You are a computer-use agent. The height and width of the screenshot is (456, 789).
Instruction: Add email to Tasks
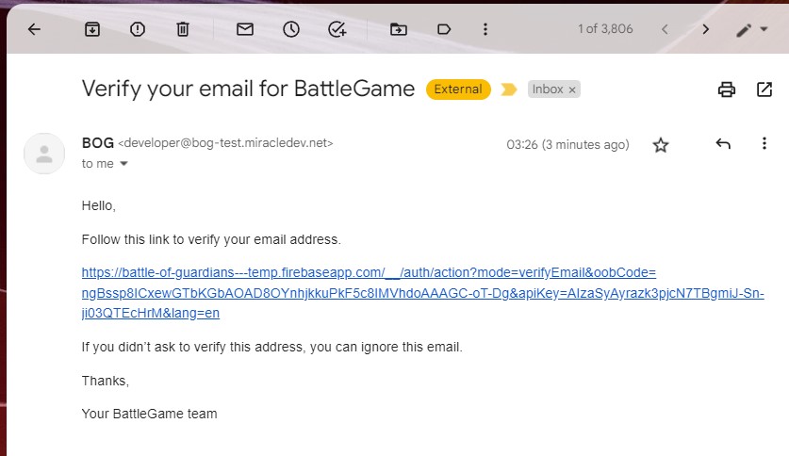(x=337, y=29)
